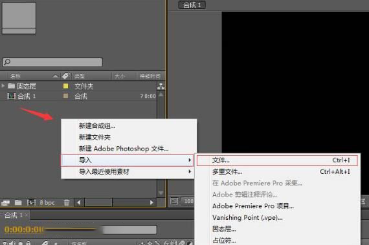Click yellow label swatch of 固态层
The width and height of the screenshot is (369, 245).
pos(65,86)
